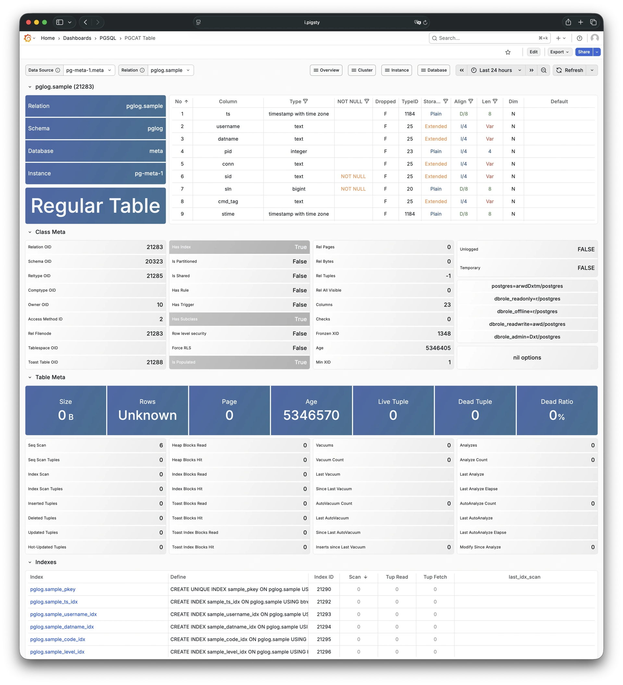Click the Data Source info icon
623x685 pixels.
pos(58,70)
